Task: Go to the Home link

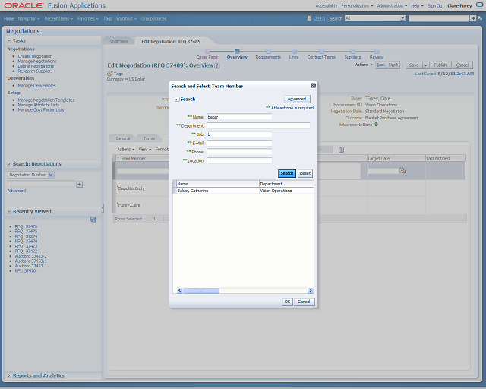Action: pos(8,18)
